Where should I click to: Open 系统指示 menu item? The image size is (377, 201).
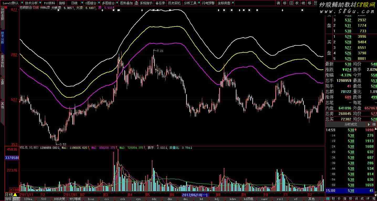[x=146, y=3]
